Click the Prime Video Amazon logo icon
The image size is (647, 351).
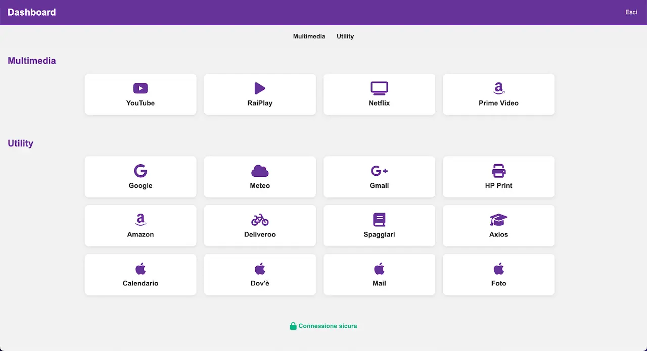point(499,88)
